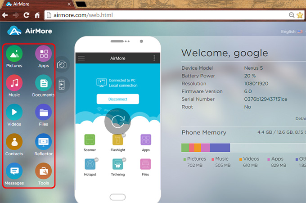
Task: Take a phone screenshot with camera icon
Action: tap(62, 64)
